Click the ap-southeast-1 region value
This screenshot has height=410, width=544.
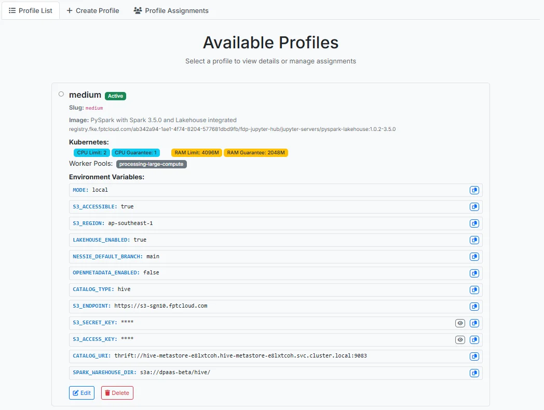click(x=130, y=223)
